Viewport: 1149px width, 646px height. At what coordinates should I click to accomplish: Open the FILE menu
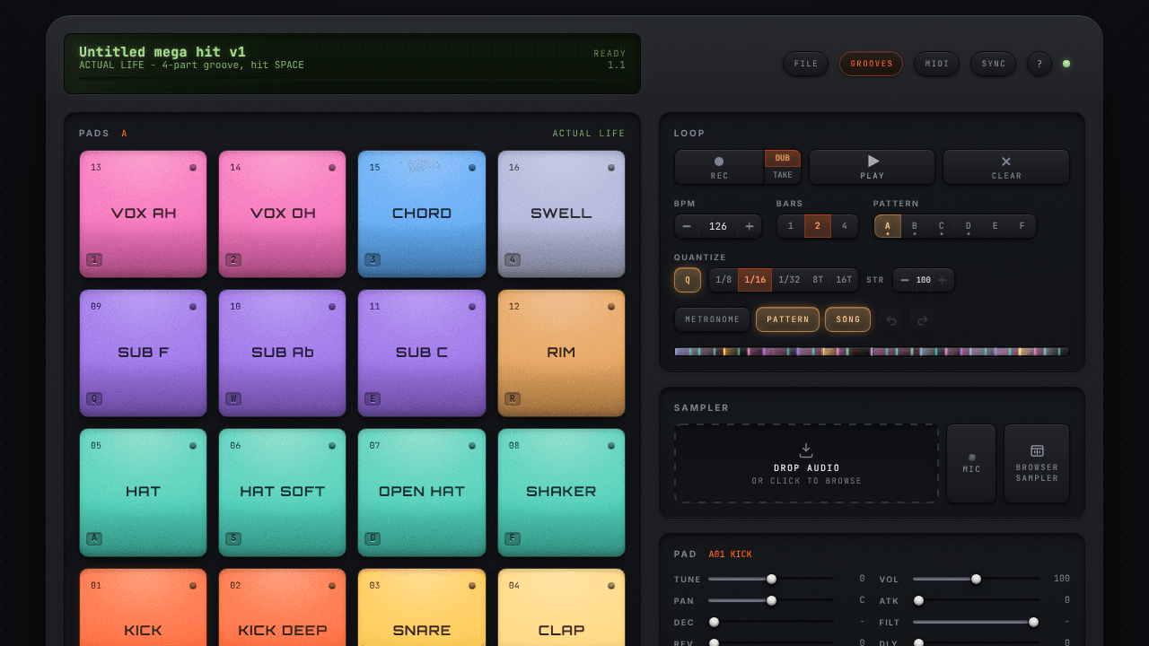806,64
